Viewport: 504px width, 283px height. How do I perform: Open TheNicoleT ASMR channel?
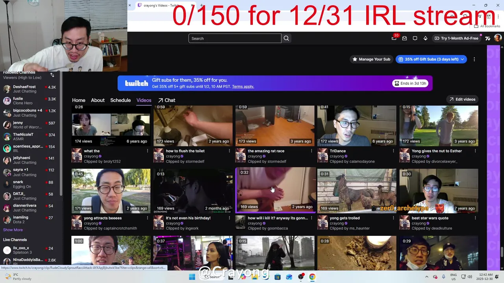(31, 136)
